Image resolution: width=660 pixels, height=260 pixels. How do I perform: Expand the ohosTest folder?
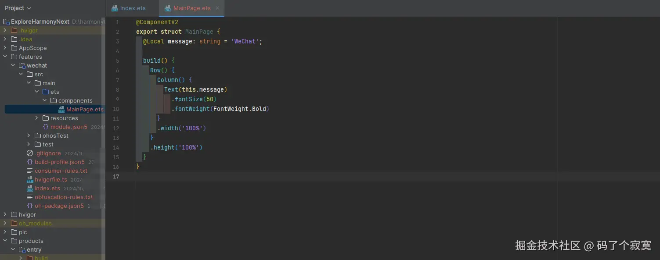[x=29, y=135]
